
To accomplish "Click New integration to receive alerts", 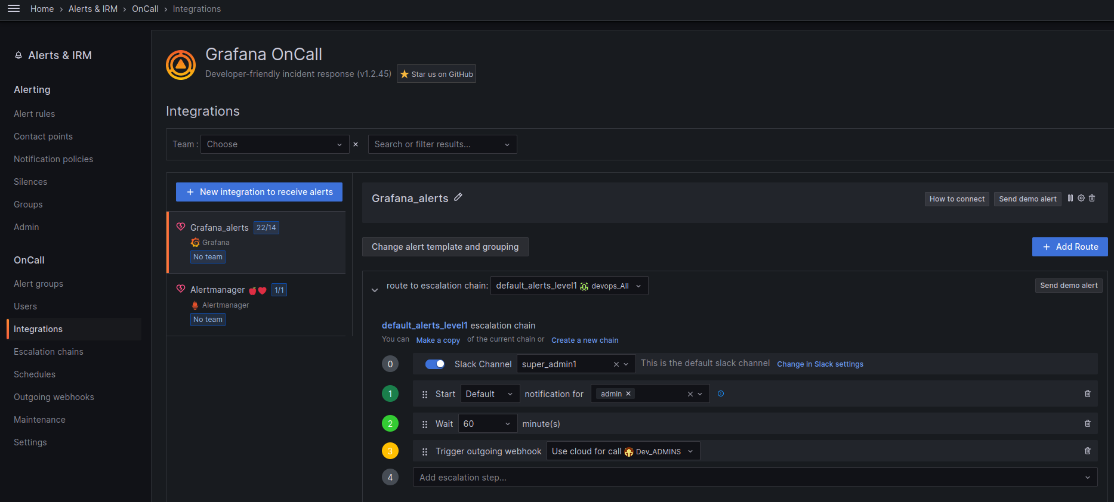I will pyautogui.click(x=259, y=192).
